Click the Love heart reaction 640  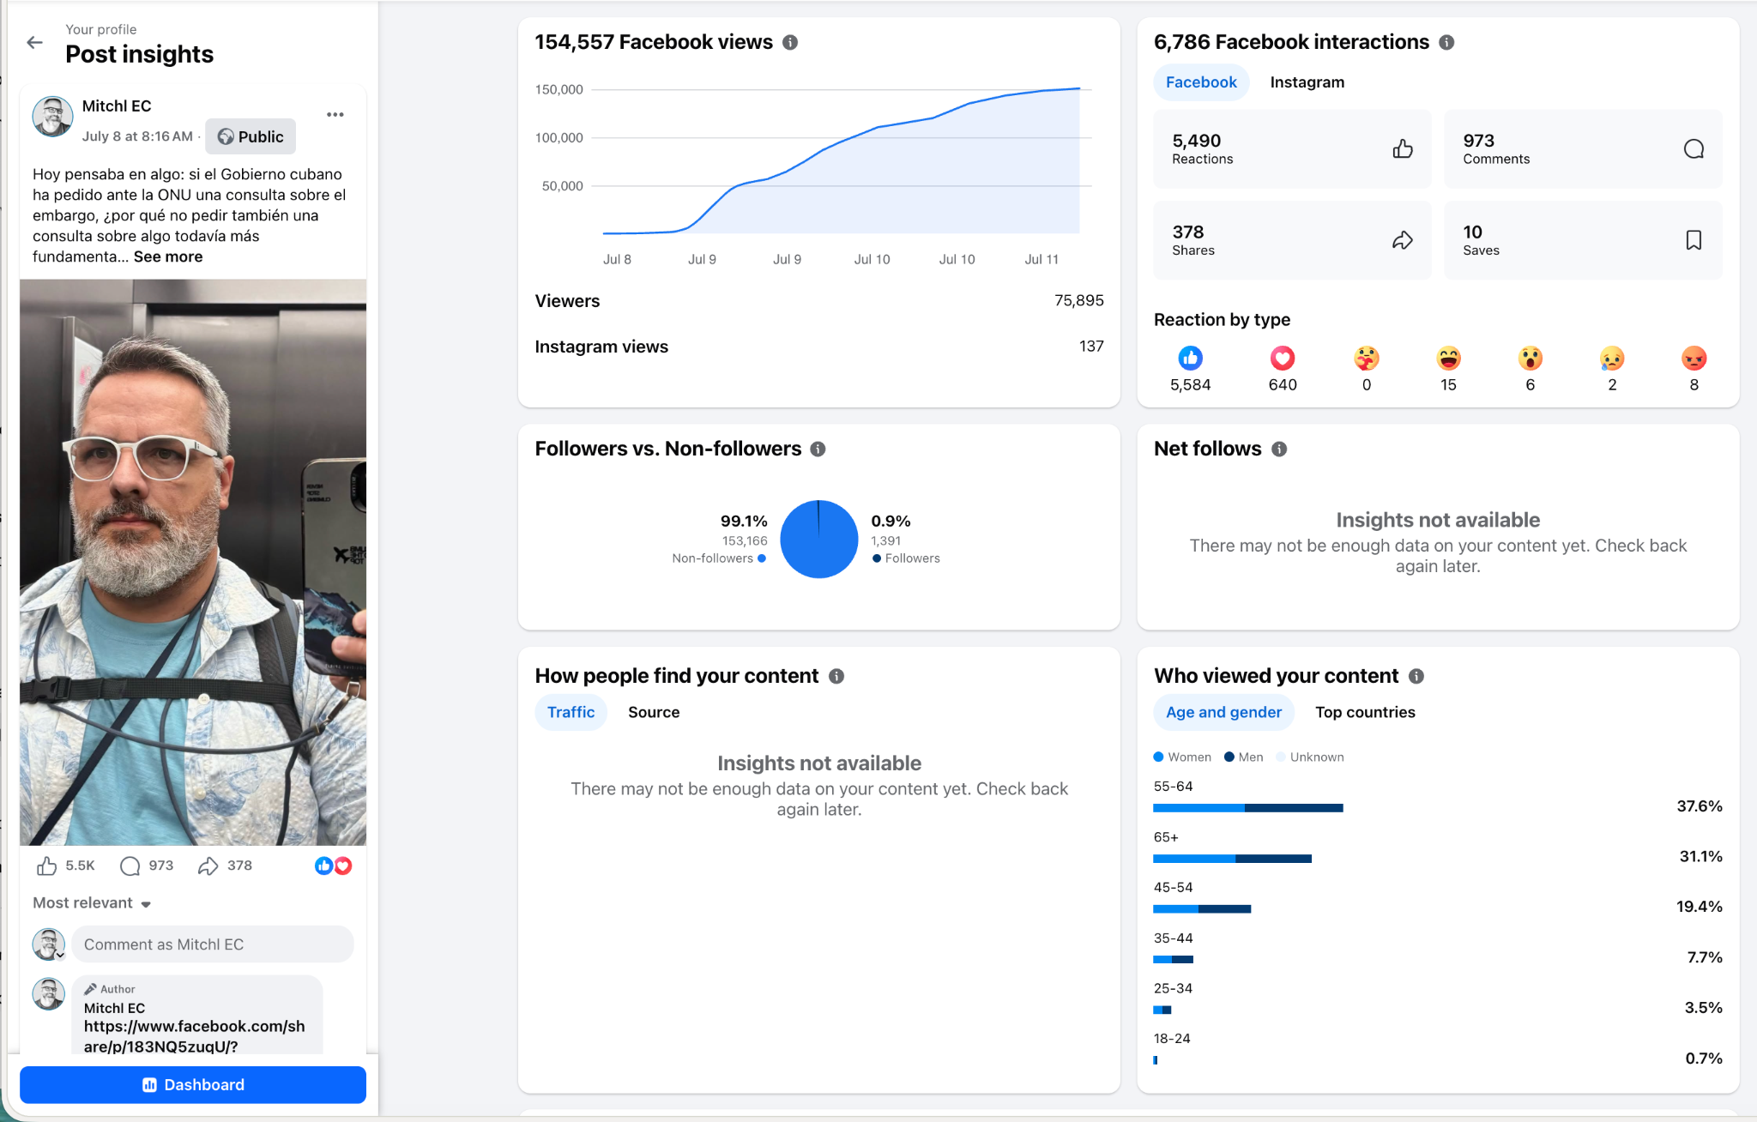click(x=1283, y=358)
